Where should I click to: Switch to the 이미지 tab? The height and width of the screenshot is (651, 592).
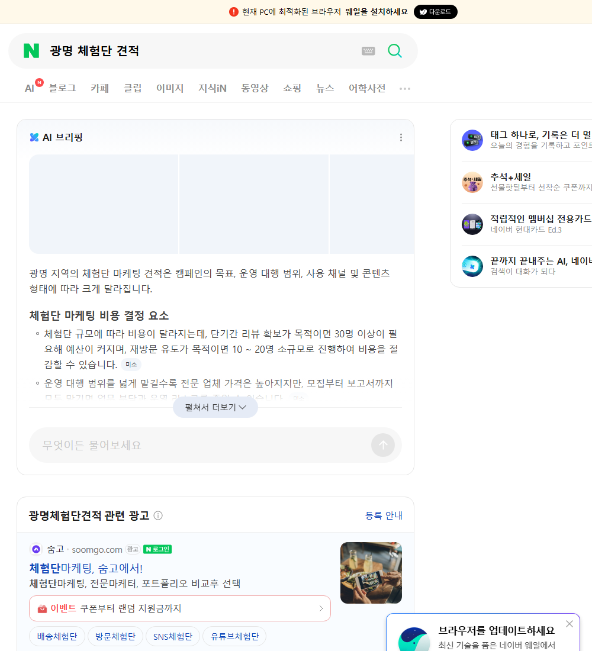170,88
